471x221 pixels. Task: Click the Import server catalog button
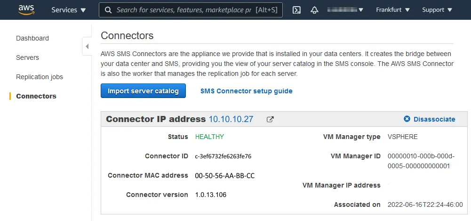(143, 91)
